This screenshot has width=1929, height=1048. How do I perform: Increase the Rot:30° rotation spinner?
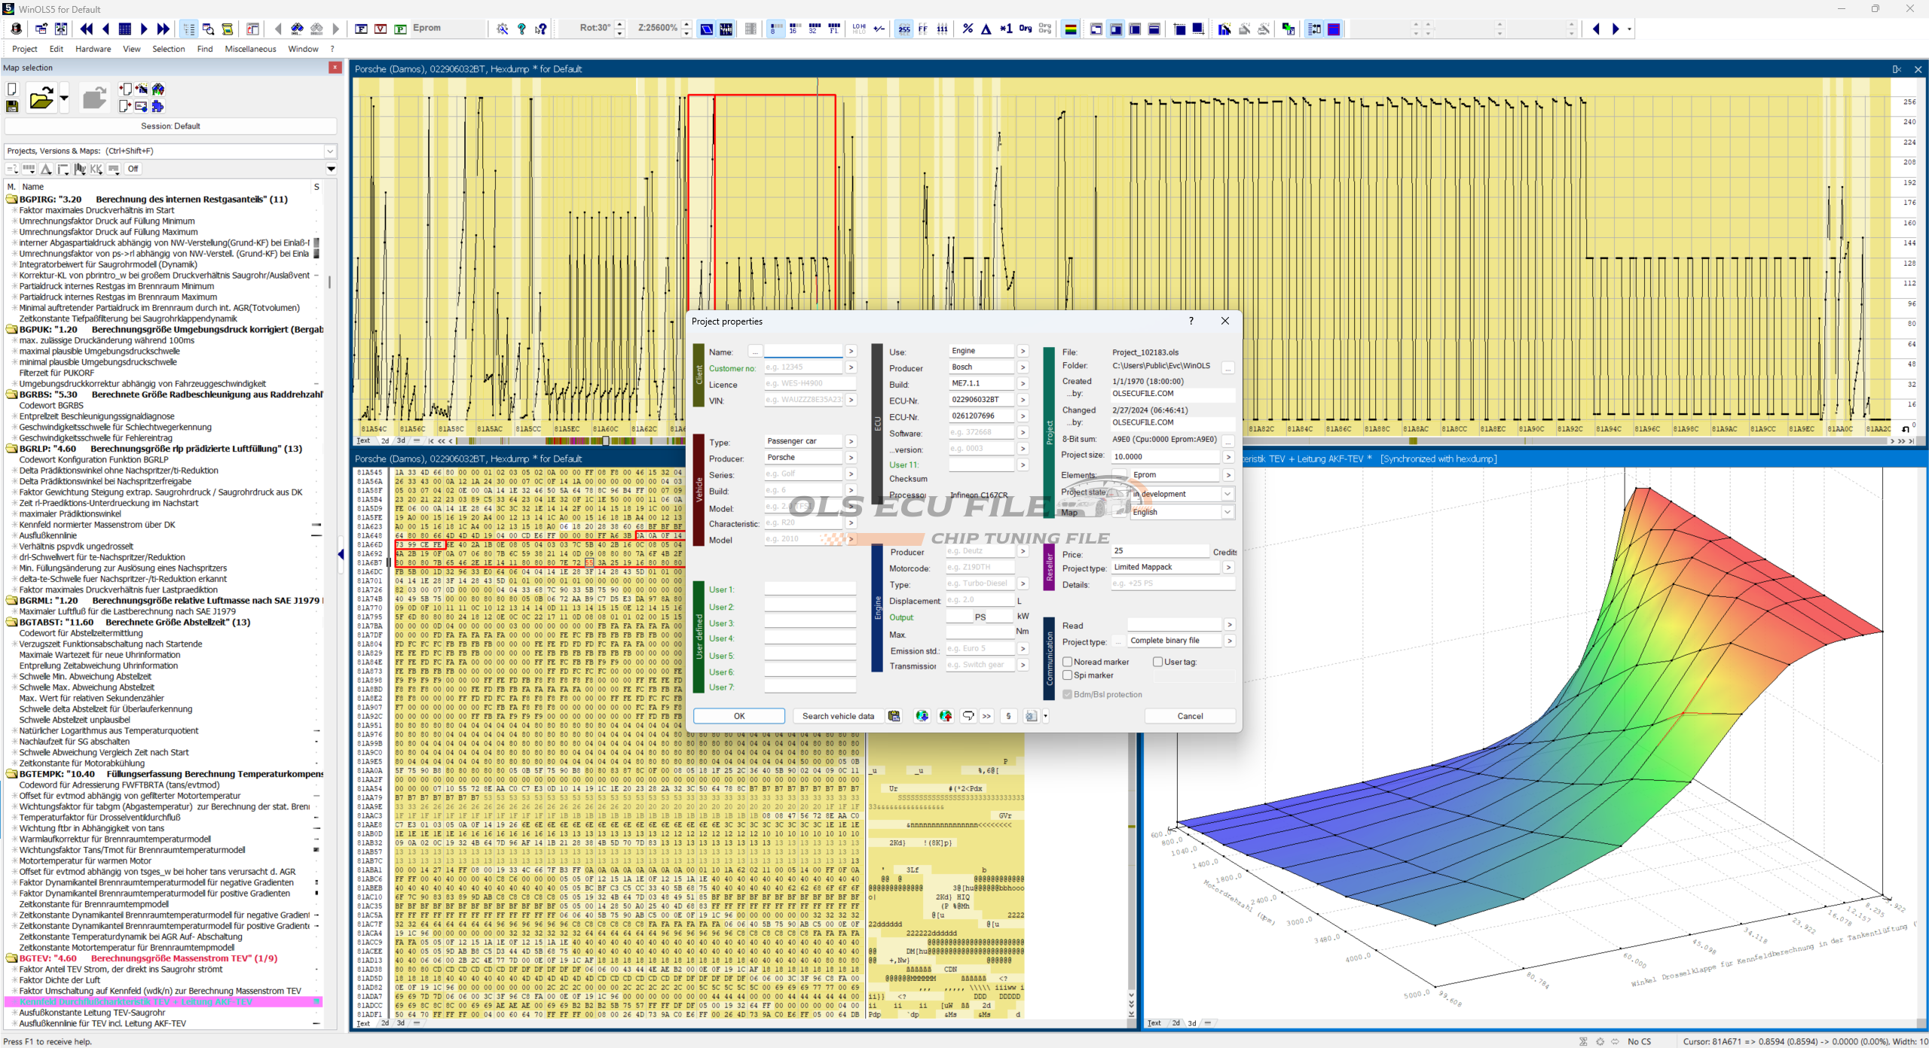(x=619, y=25)
